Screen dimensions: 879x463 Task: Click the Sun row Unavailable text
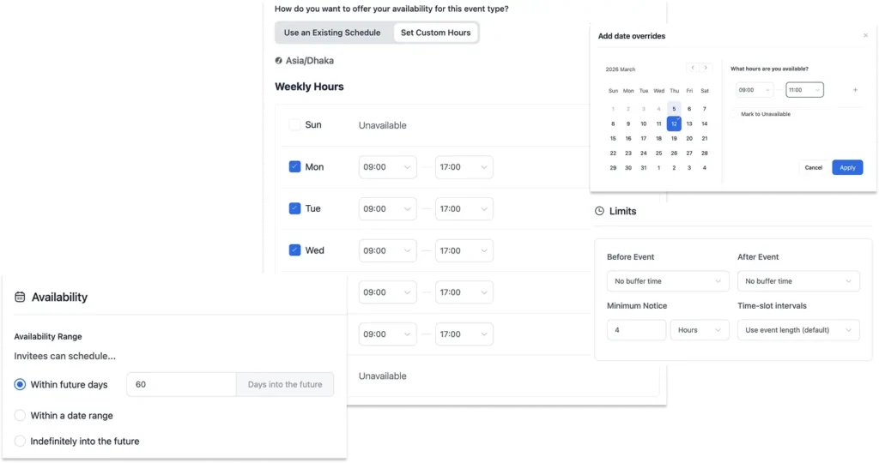pos(382,125)
